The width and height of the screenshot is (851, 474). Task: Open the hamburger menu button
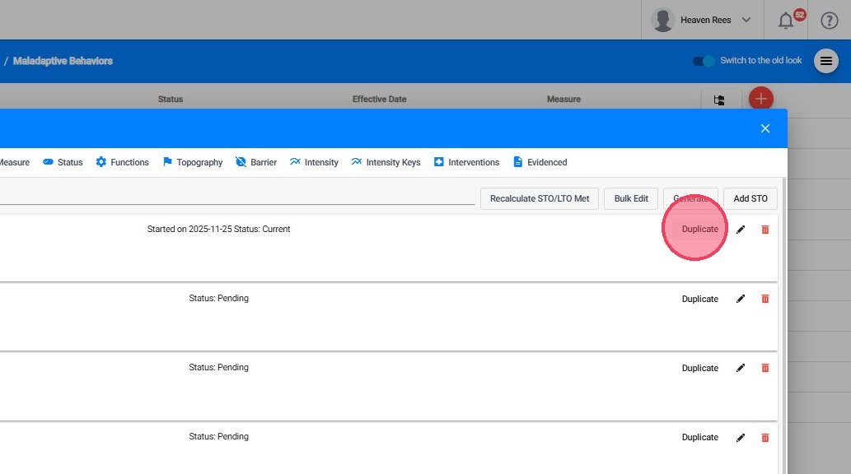[826, 61]
